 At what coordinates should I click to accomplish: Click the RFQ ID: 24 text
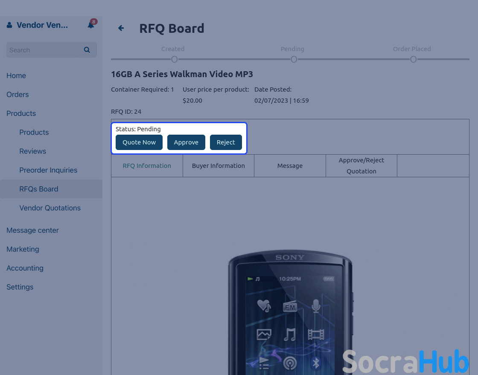(x=126, y=111)
